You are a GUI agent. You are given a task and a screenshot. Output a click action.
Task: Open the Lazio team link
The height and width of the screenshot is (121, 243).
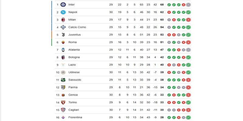73,65
